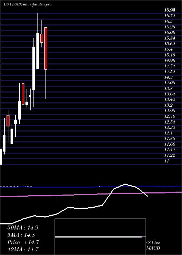
Task: Click the 16.72 price axis label
Action: (x=170, y=16)
